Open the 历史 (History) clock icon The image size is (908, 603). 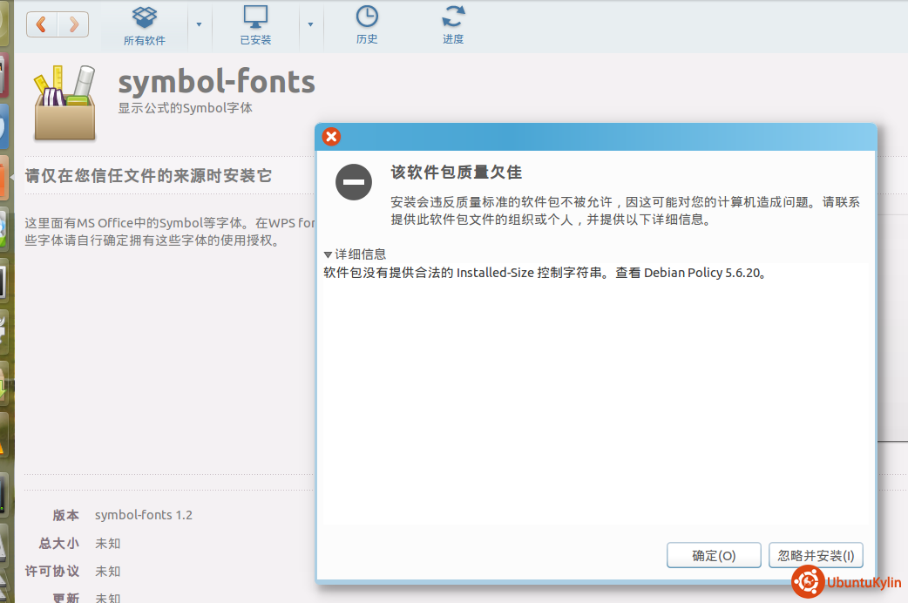[x=367, y=25]
